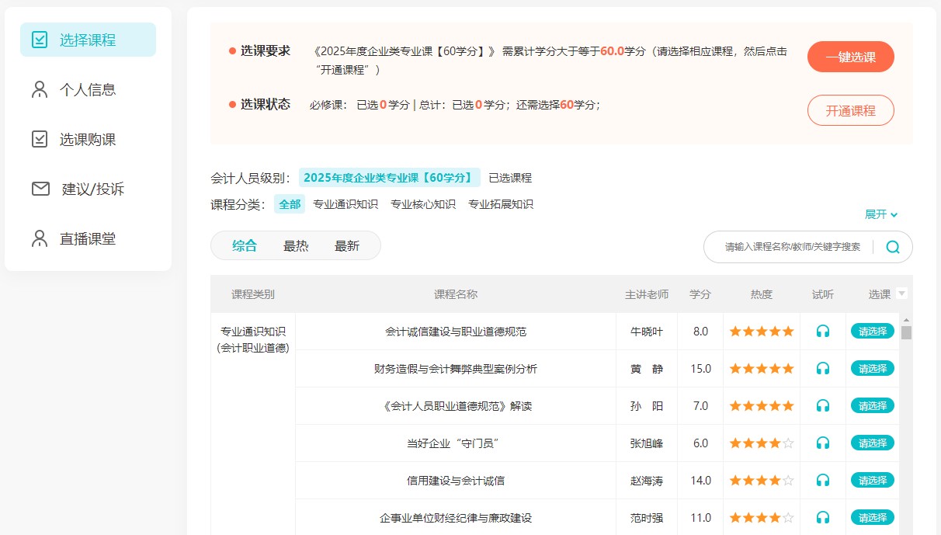Preview the 当好企业"守门员" course audio
The height and width of the screenshot is (535, 941).
823,443
